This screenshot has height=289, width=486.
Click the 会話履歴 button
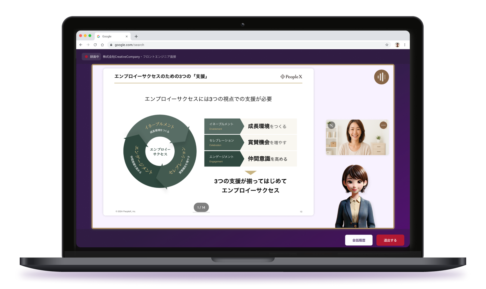pos(359,240)
